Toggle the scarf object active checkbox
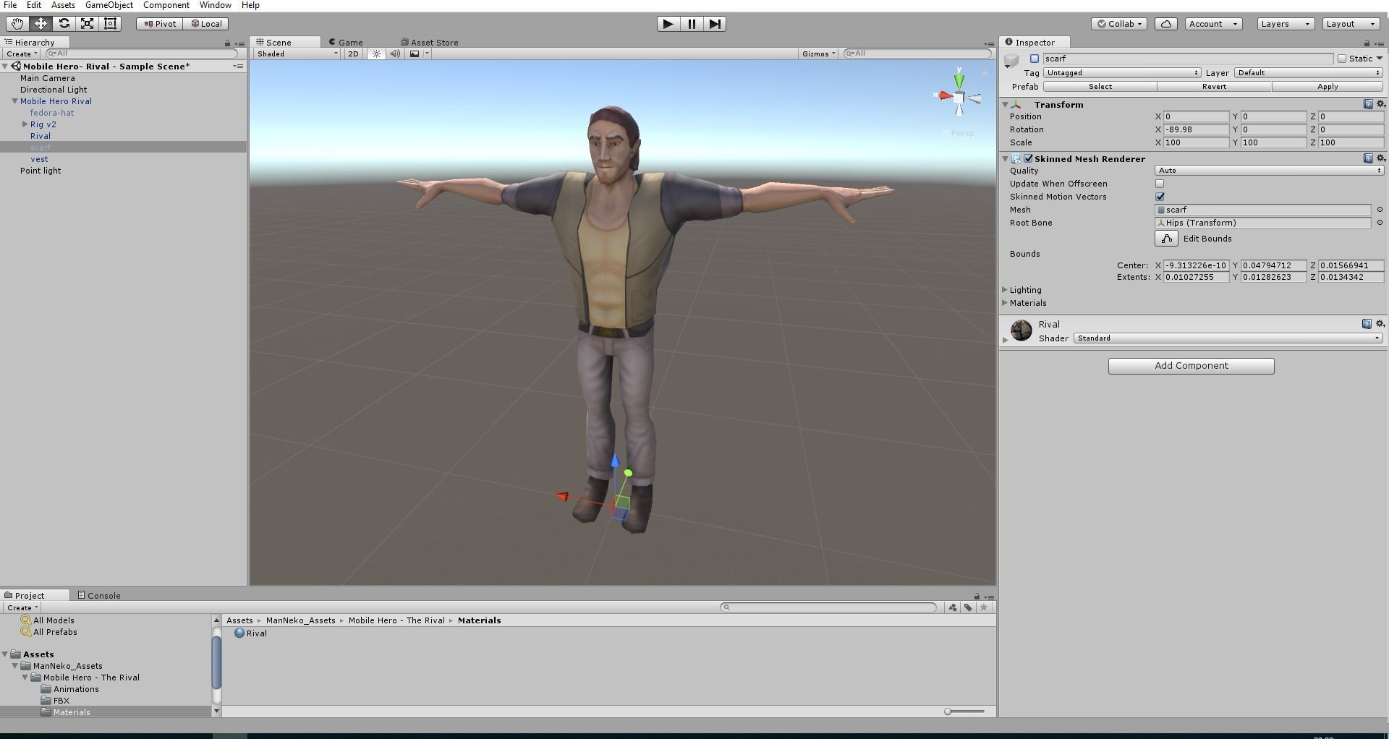 pos(1035,59)
